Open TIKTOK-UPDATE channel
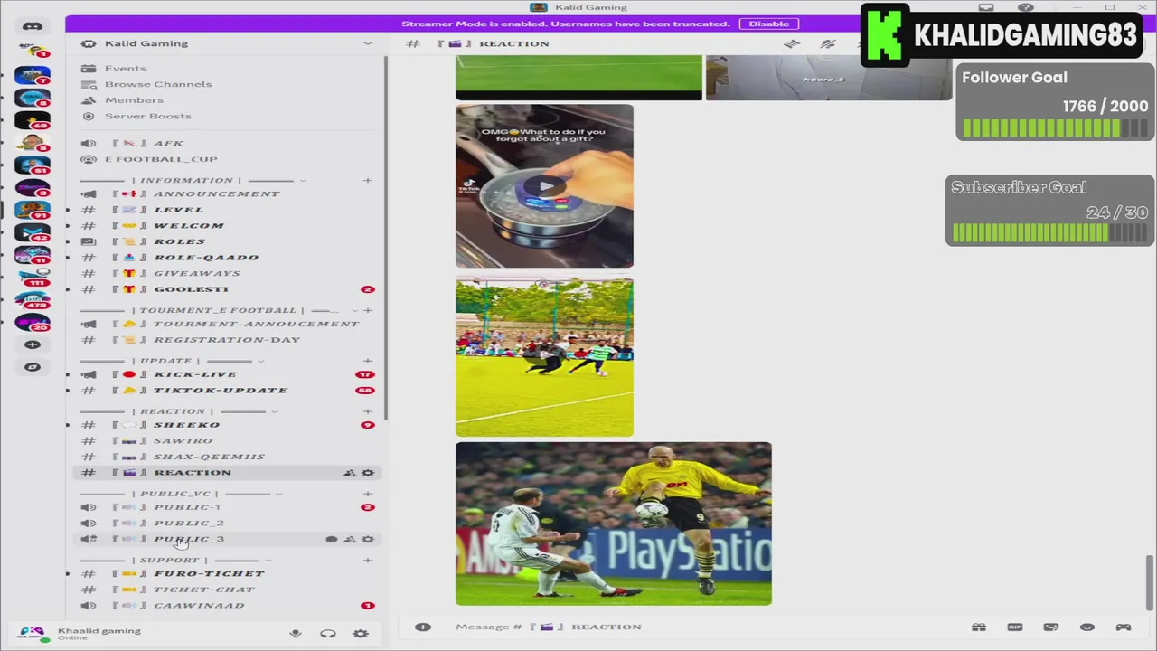 click(226, 391)
